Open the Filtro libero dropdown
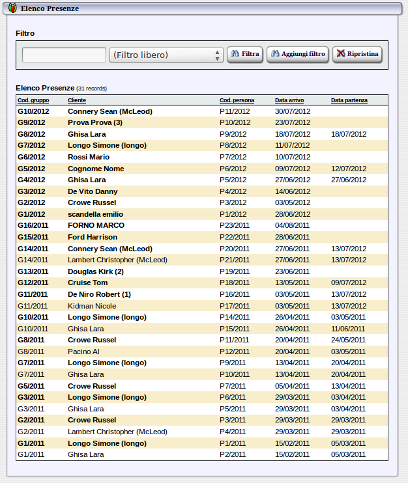 click(166, 55)
